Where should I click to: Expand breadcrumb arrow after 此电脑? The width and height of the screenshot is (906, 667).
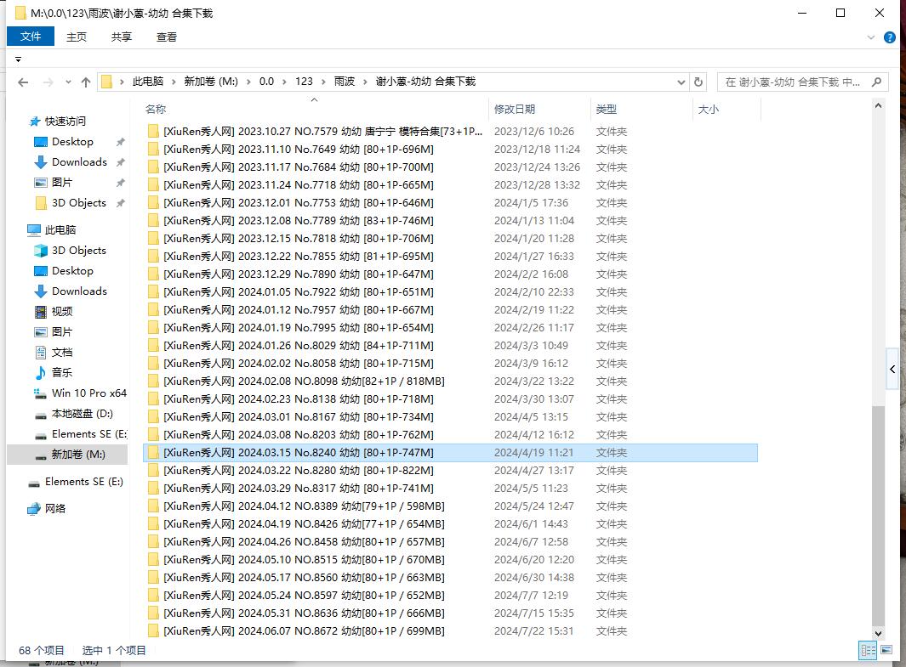point(174,82)
